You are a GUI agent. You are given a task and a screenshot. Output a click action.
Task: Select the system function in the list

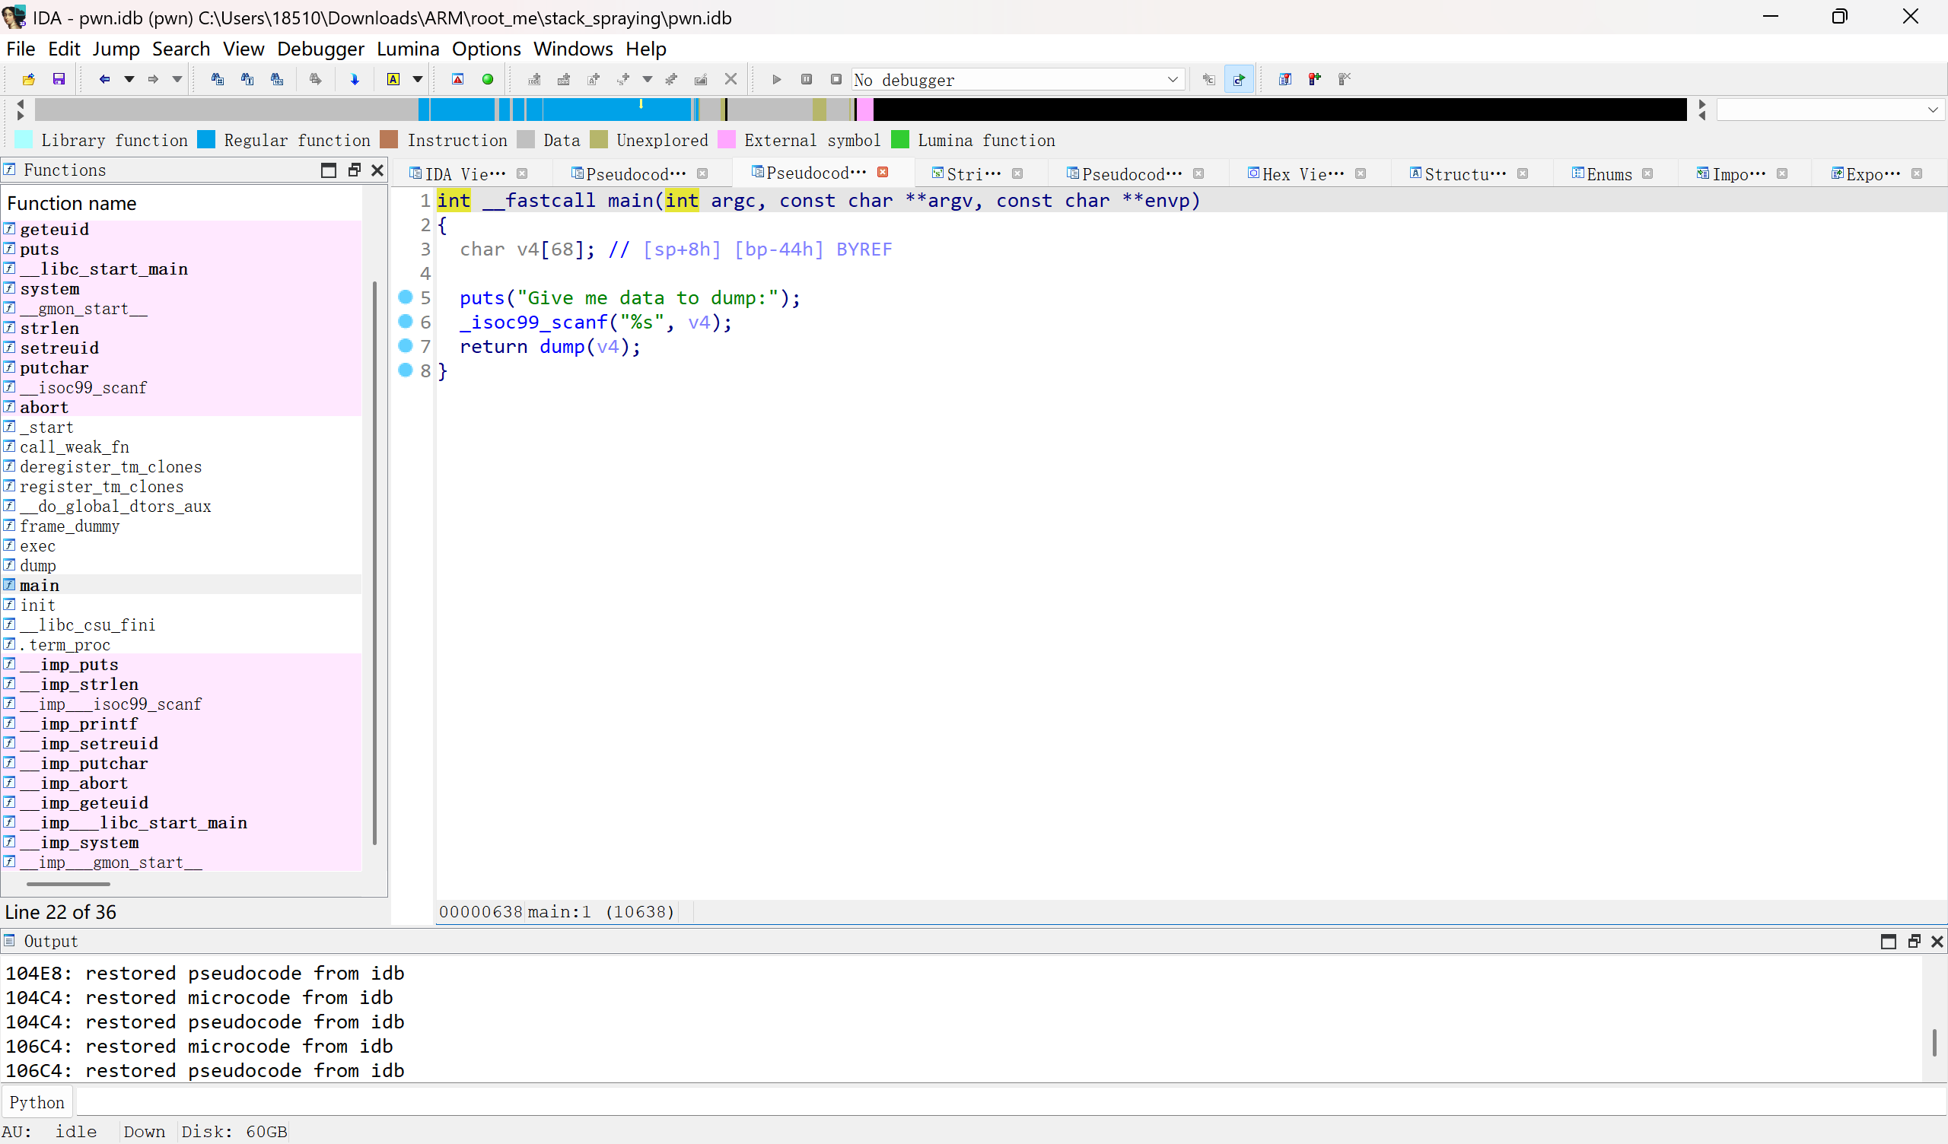point(49,288)
